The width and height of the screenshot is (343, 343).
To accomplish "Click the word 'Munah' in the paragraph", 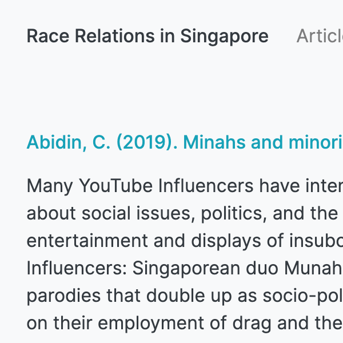I will (313, 268).
